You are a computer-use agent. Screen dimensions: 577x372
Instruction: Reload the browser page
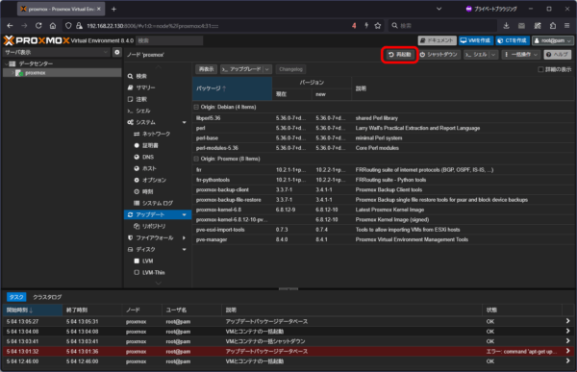click(38, 25)
